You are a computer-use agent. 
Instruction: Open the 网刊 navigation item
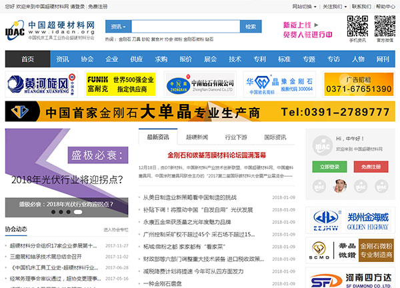pyautogui.click(x=383, y=59)
